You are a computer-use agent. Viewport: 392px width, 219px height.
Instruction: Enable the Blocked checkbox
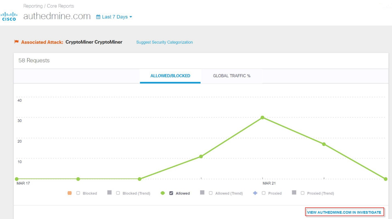pyautogui.click(x=78, y=193)
